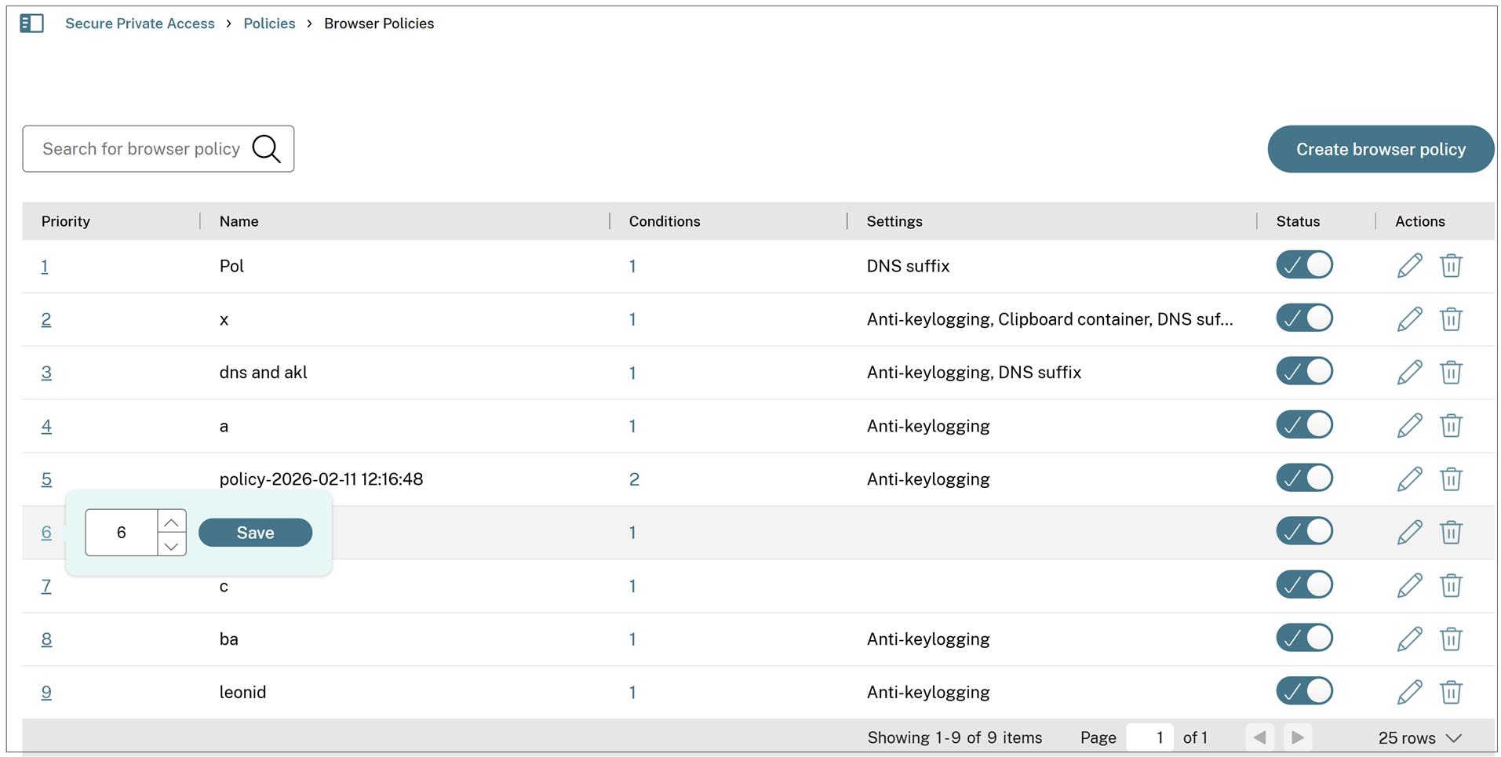This screenshot has width=1501, height=757.
Task: Edit the priority 6 policy
Action: (x=1409, y=533)
